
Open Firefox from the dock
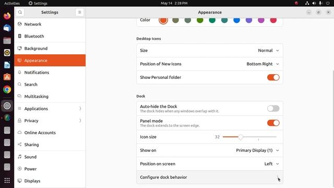[7, 16]
